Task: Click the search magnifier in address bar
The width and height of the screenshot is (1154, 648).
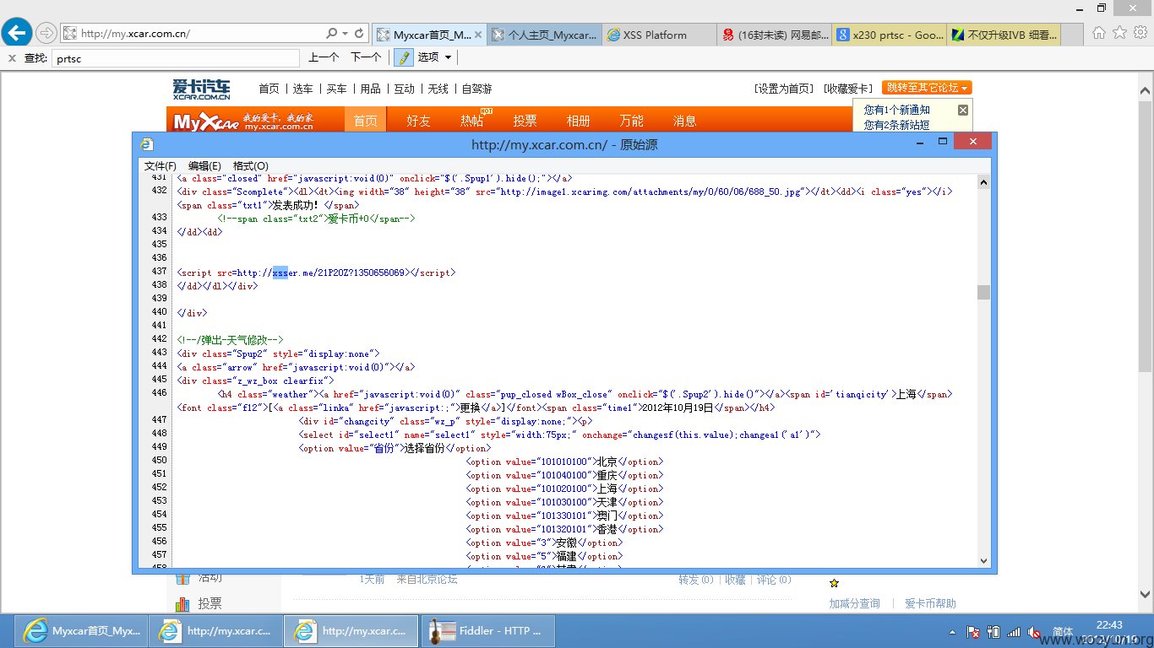Action: pos(332,34)
